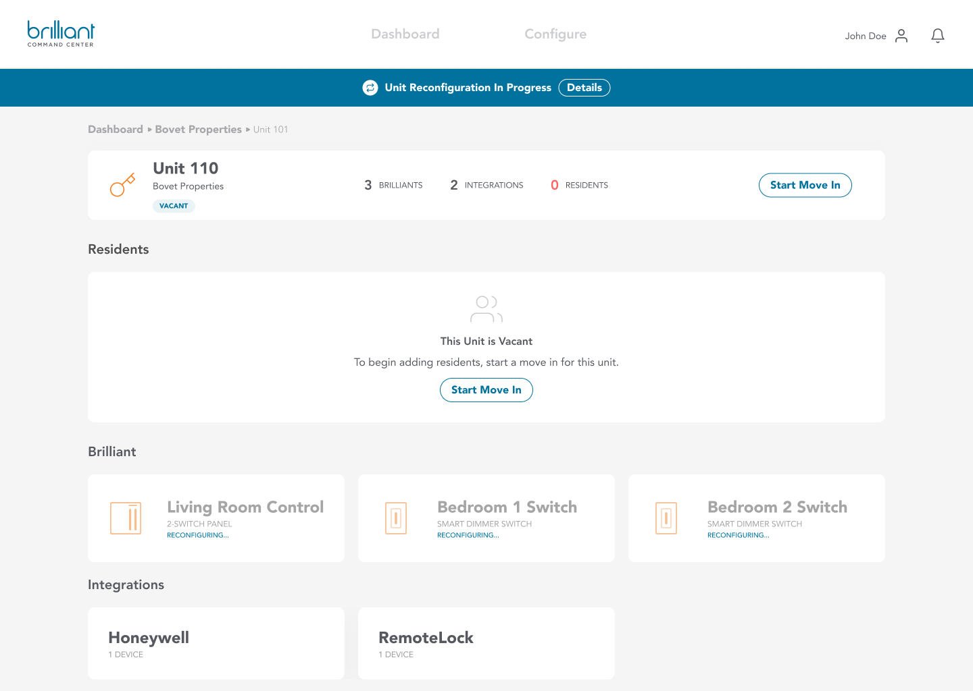
Task: Open the Bedroom 1 Switch card
Action: pyautogui.click(x=487, y=518)
